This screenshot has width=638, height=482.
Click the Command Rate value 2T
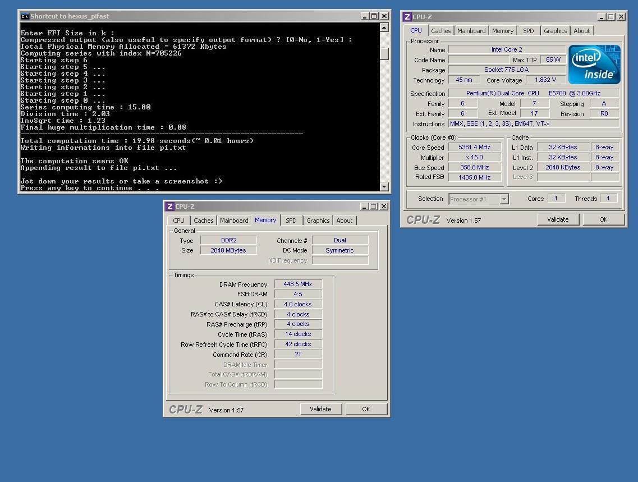pyautogui.click(x=298, y=354)
